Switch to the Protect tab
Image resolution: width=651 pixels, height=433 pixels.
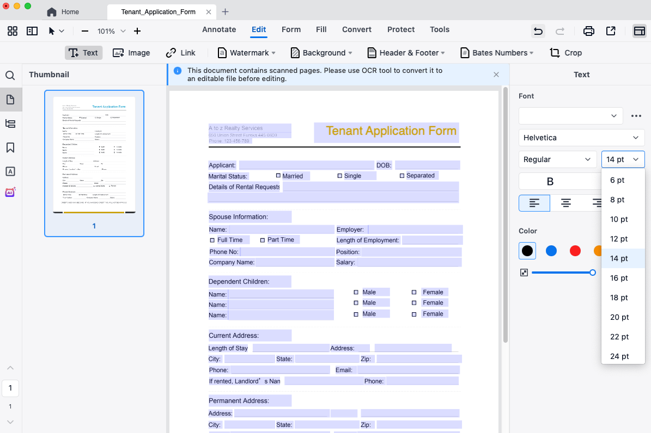pyautogui.click(x=400, y=29)
